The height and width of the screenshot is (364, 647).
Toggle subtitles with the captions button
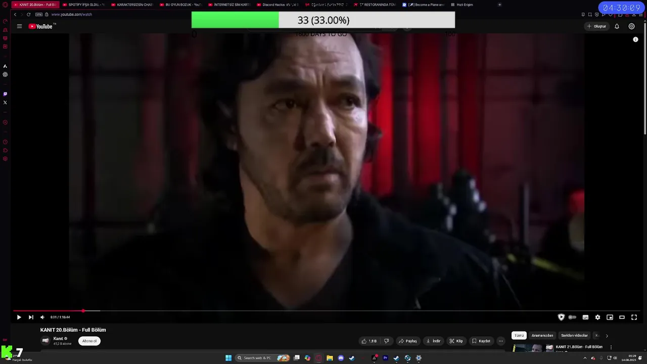585,317
